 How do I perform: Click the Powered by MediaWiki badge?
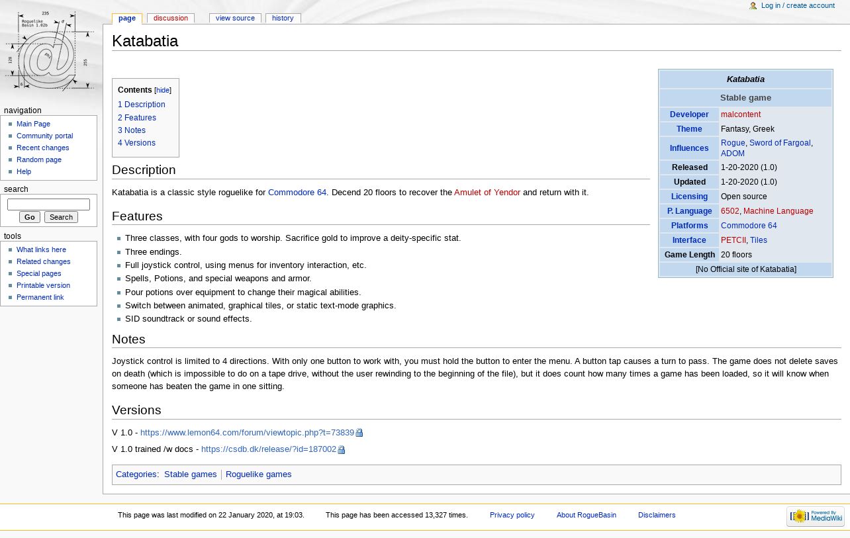pyautogui.click(x=816, y=516)
